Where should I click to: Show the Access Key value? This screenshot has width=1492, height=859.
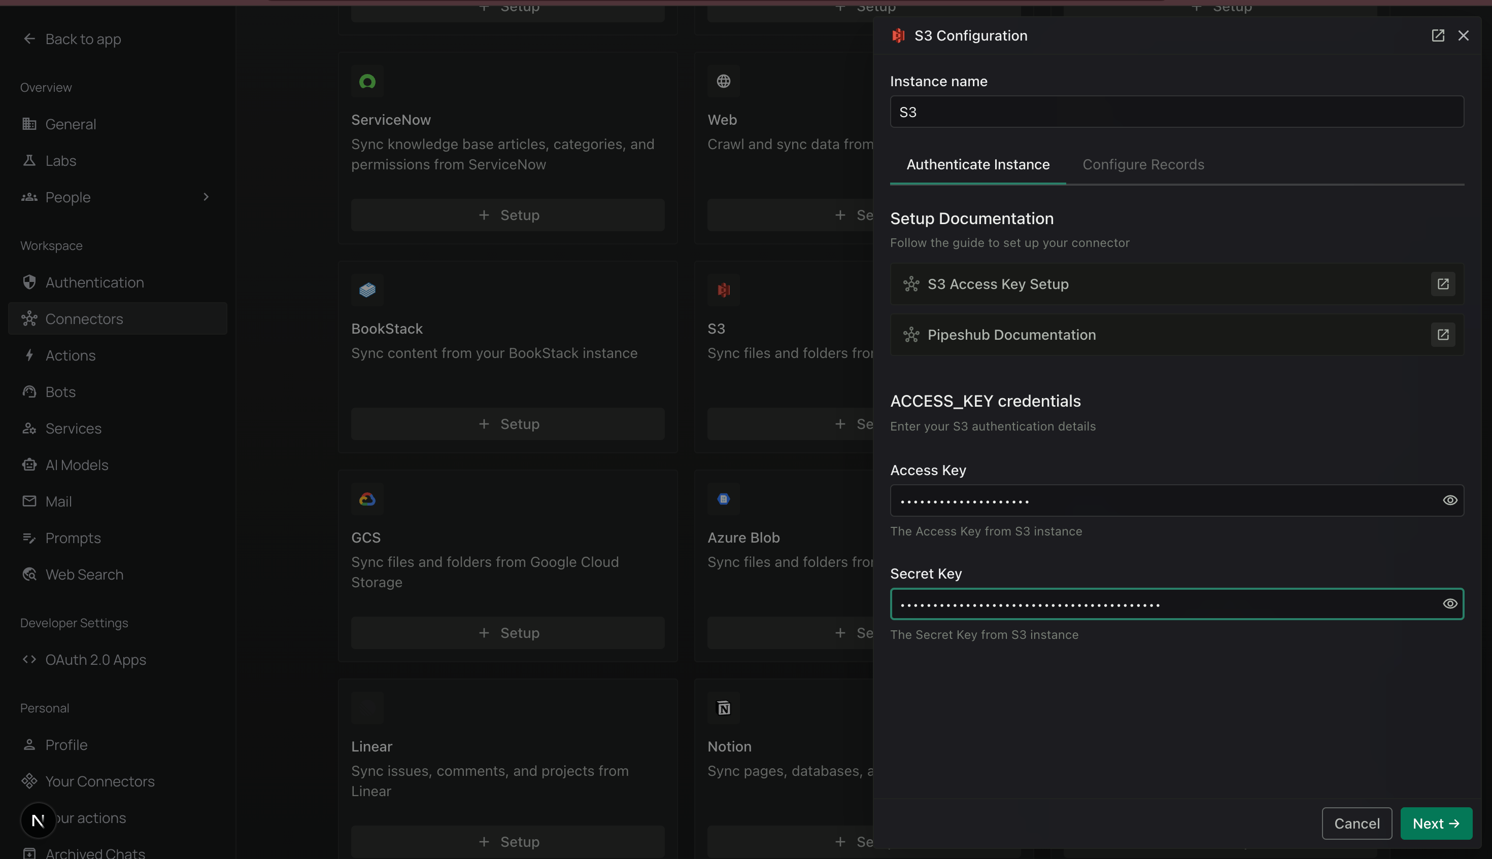(1450, 500)
